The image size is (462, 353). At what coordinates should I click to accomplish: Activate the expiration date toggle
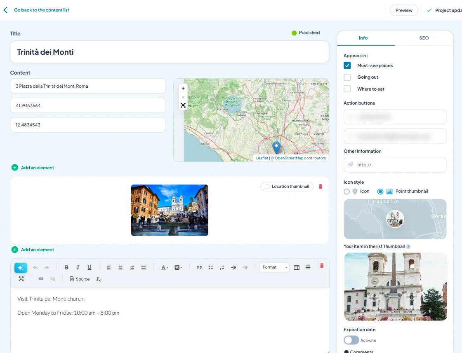point(351,340)
